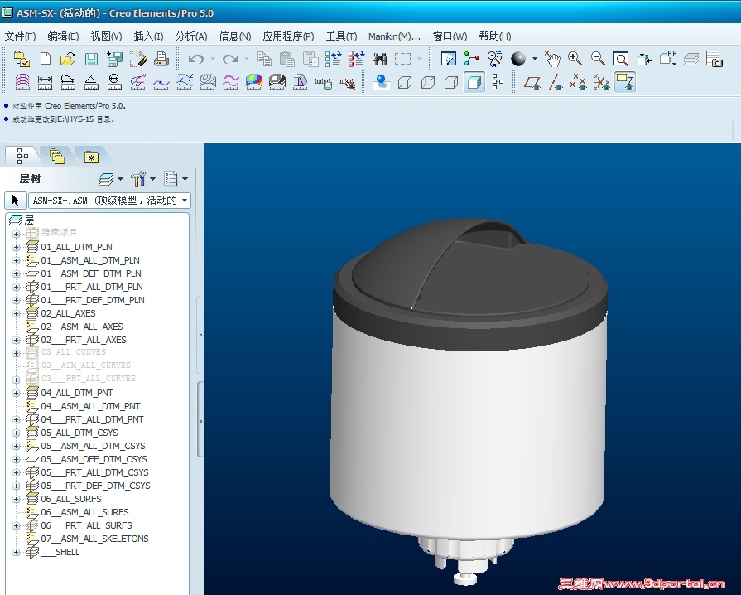The image size is (741, 595).
Task: Click the Zoom In magnifier
Action: click(x=575, y=59)
